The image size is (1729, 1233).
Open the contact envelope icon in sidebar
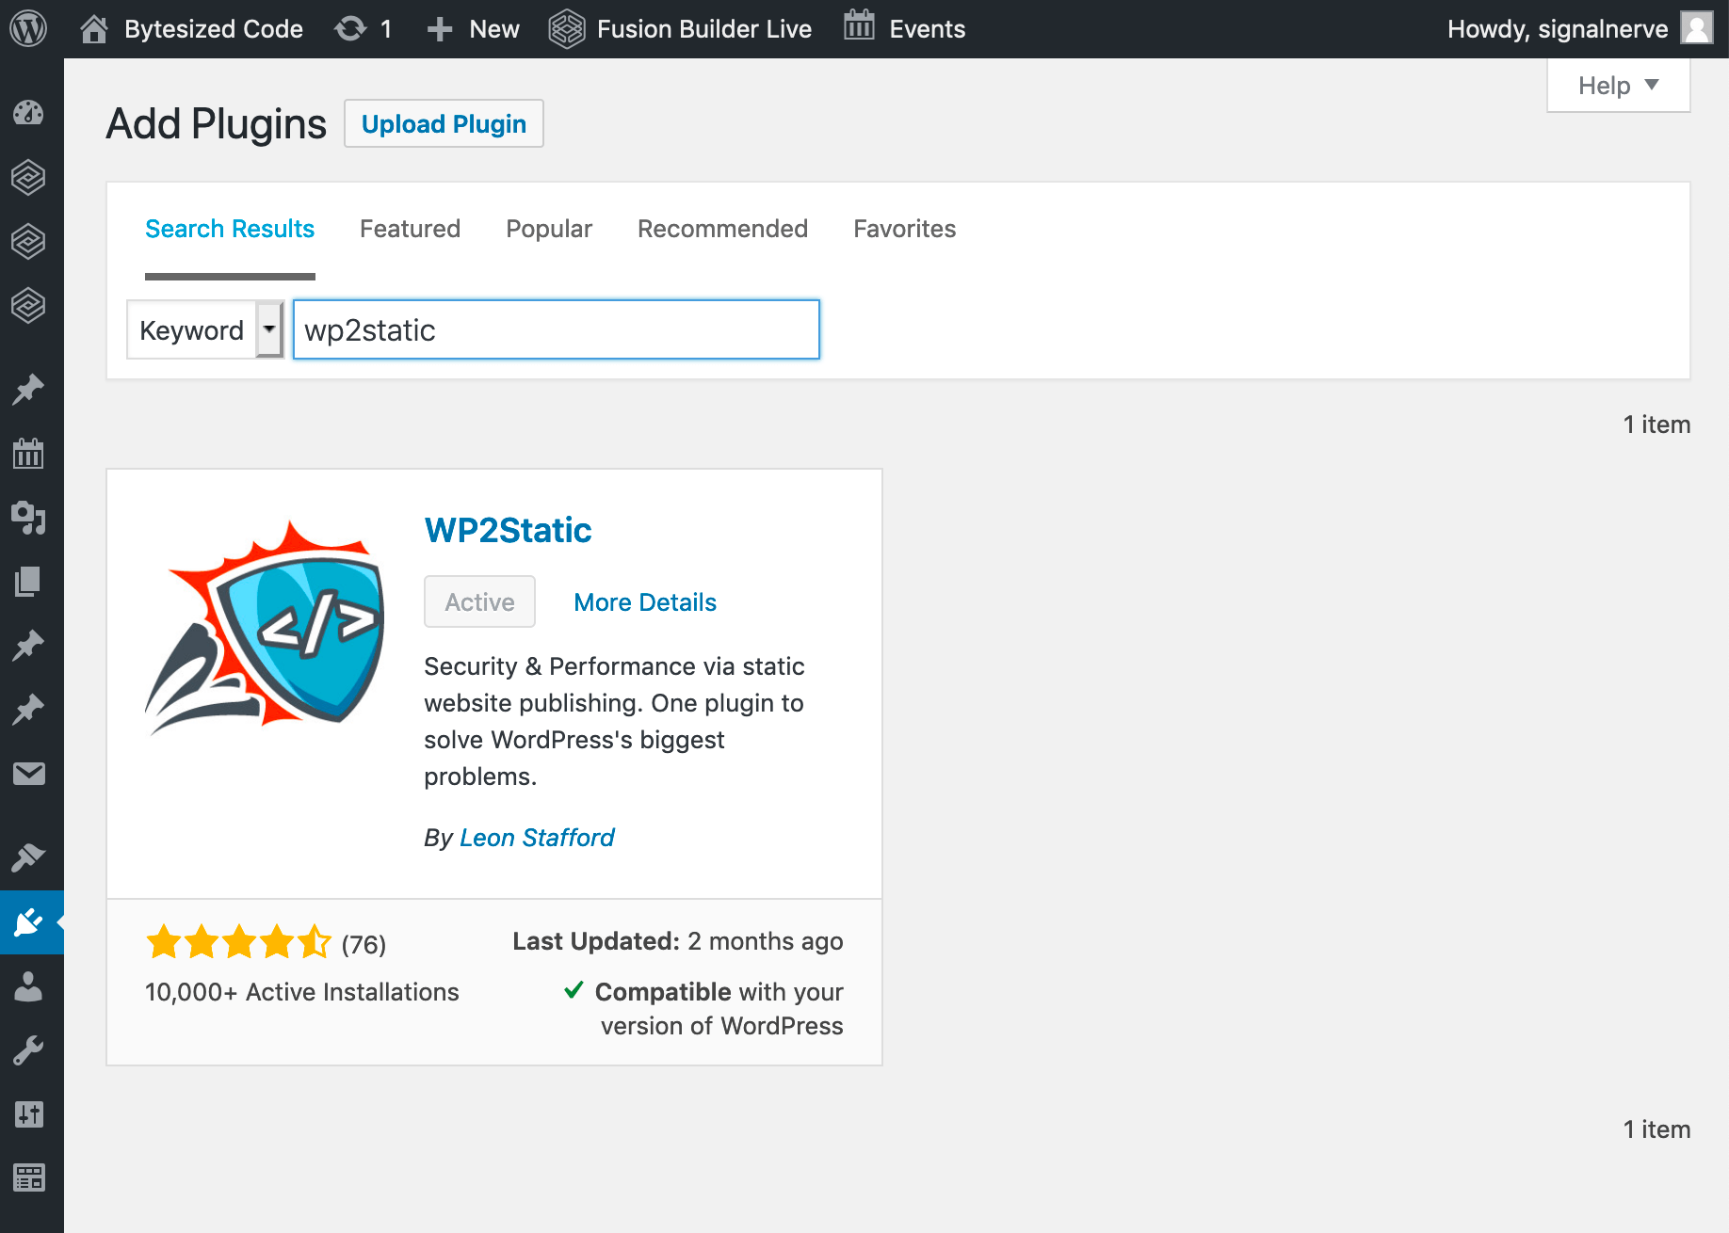29,773
